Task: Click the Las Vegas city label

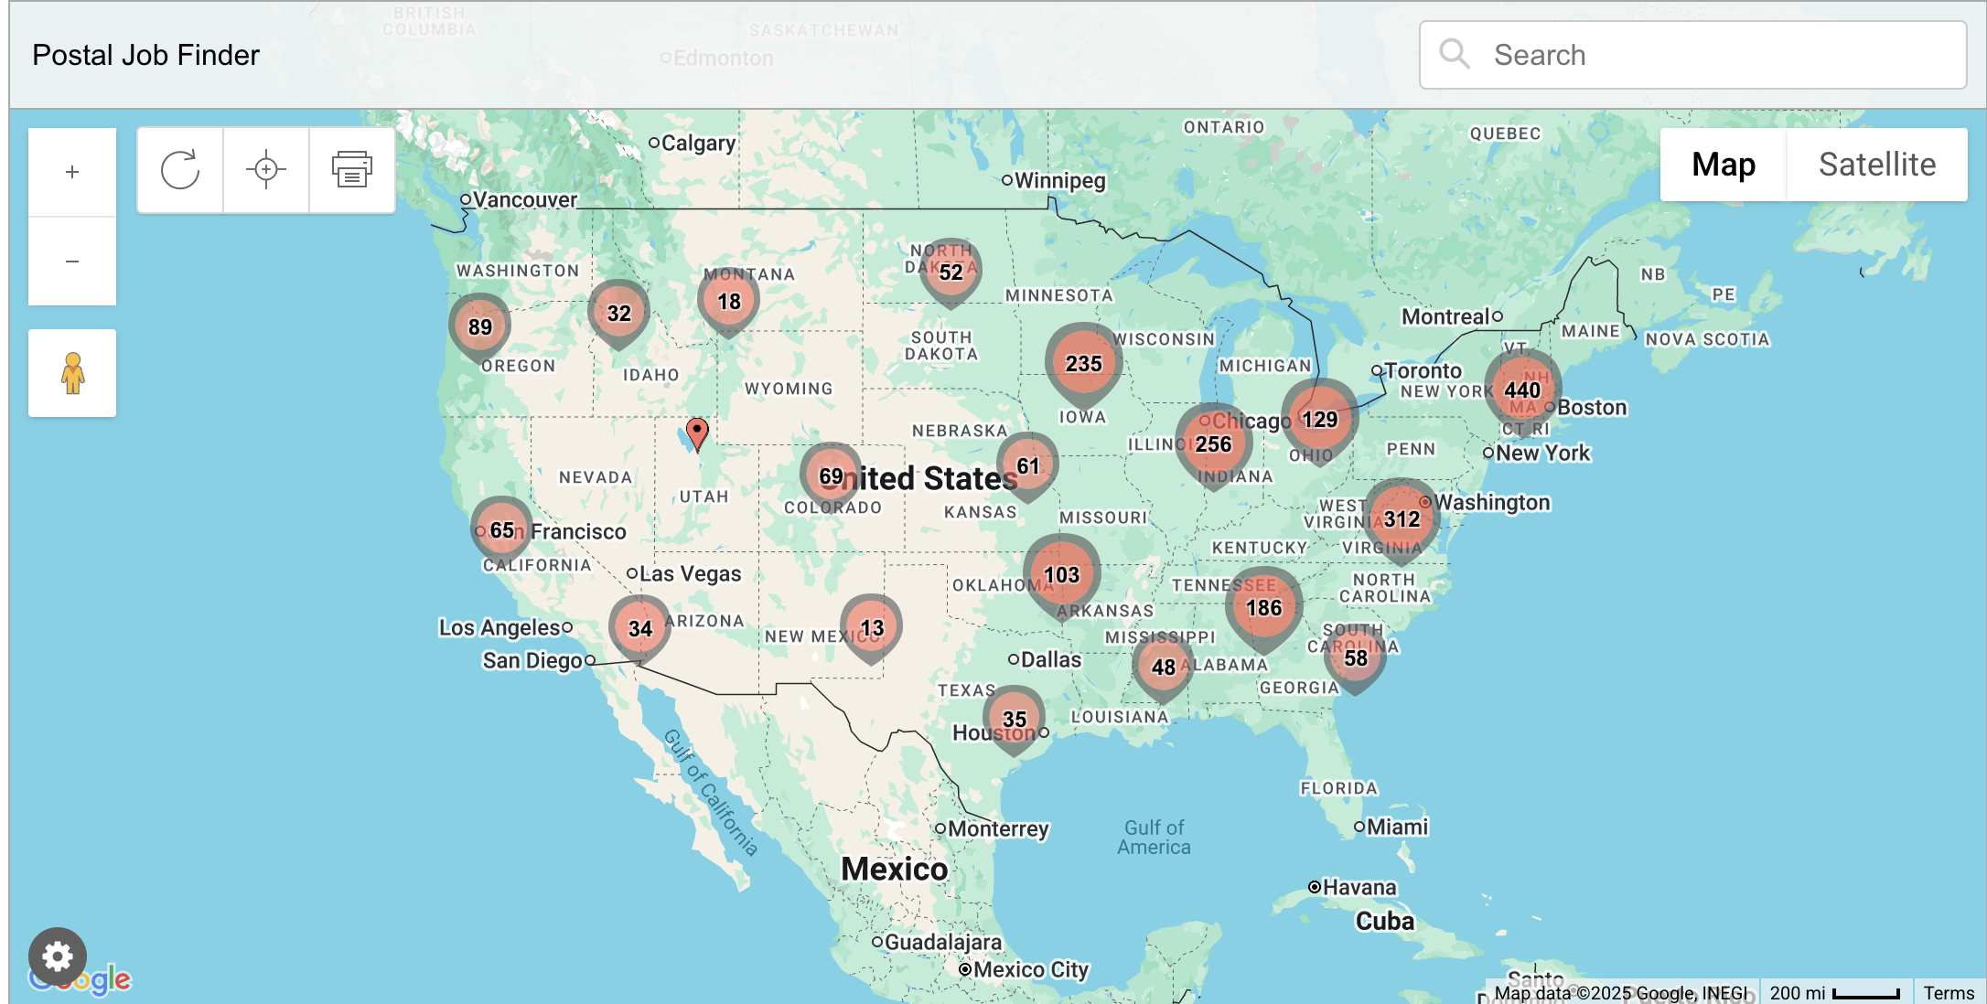Action: tap(690, 574)
